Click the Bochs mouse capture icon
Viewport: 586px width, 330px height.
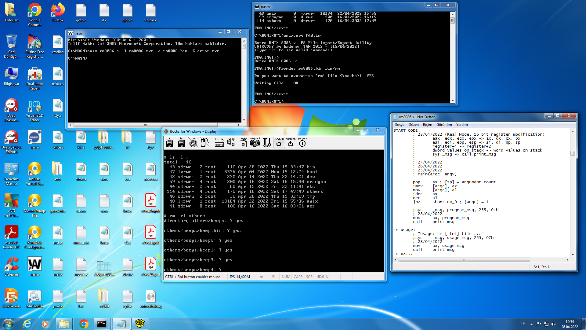coord(205,142)
